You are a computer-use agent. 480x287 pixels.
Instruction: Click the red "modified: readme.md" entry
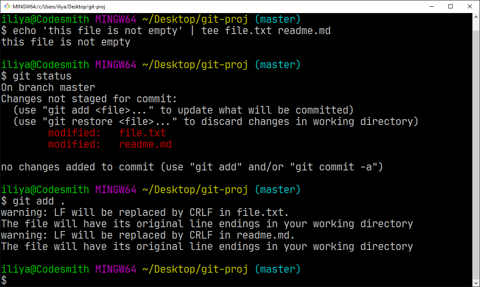click(110, 144)
